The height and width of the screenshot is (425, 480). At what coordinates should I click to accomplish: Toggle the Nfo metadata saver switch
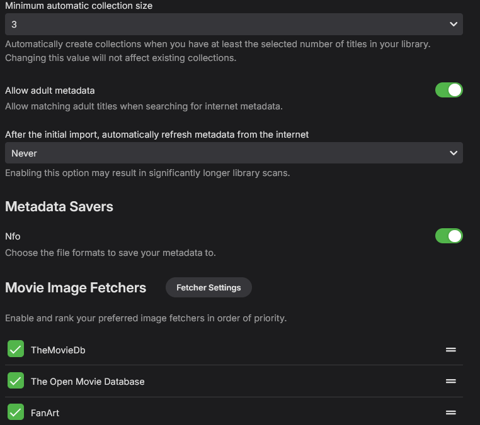(x=449, y=236)
